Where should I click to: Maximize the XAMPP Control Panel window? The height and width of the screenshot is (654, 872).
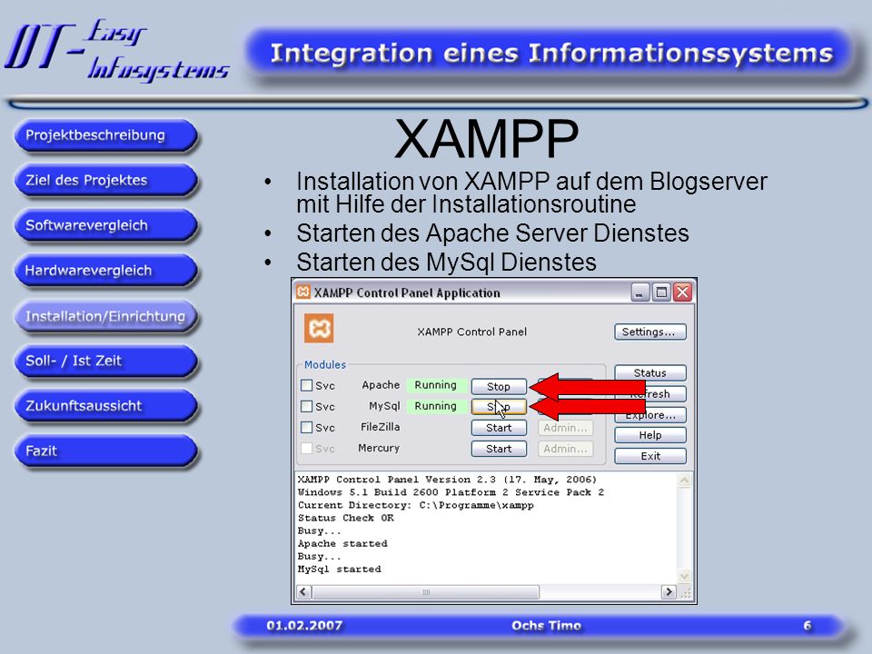(661, 292)
